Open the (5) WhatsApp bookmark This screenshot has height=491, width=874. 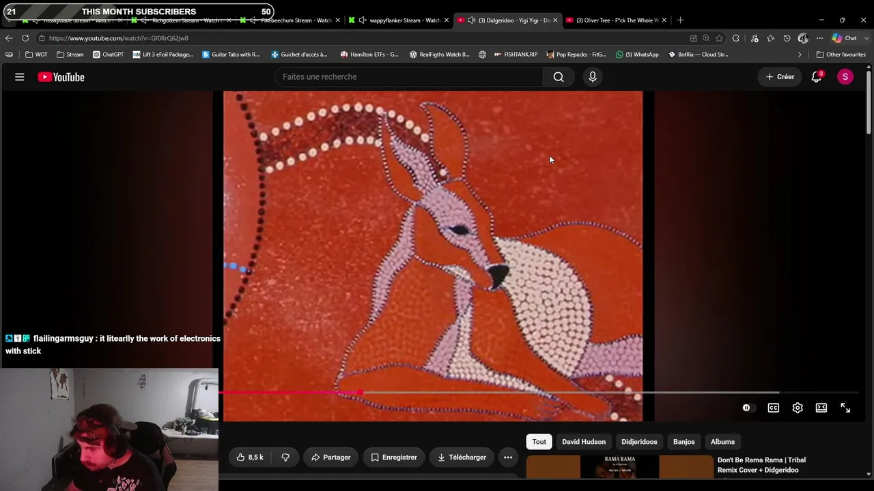pos(637,55)
